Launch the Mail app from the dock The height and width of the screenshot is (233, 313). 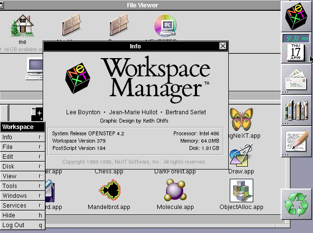click(x=296, y=79)
